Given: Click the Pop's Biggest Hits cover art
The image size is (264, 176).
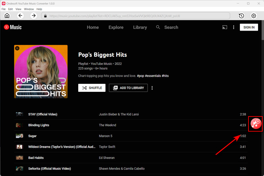Looking at the screenshot, I should (x=41, y=71).
